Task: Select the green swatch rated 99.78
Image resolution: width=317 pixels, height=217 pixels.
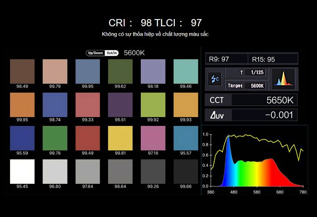Action: (x=55, y=138)
